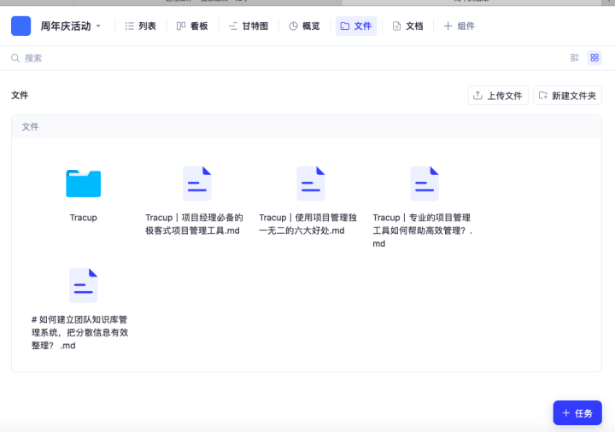
Task: Create new task with 任务 button
Action: [x=577, y=413]
